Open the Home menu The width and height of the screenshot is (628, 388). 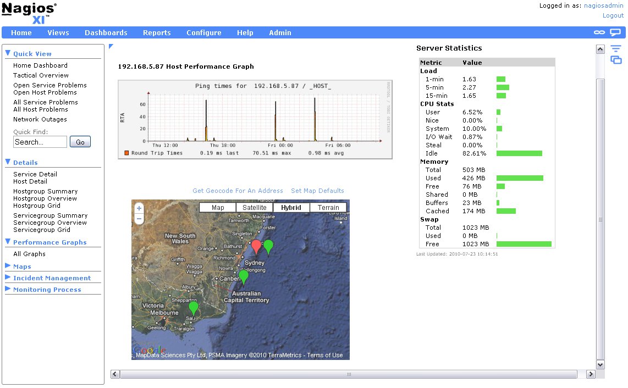coord(21,33)
